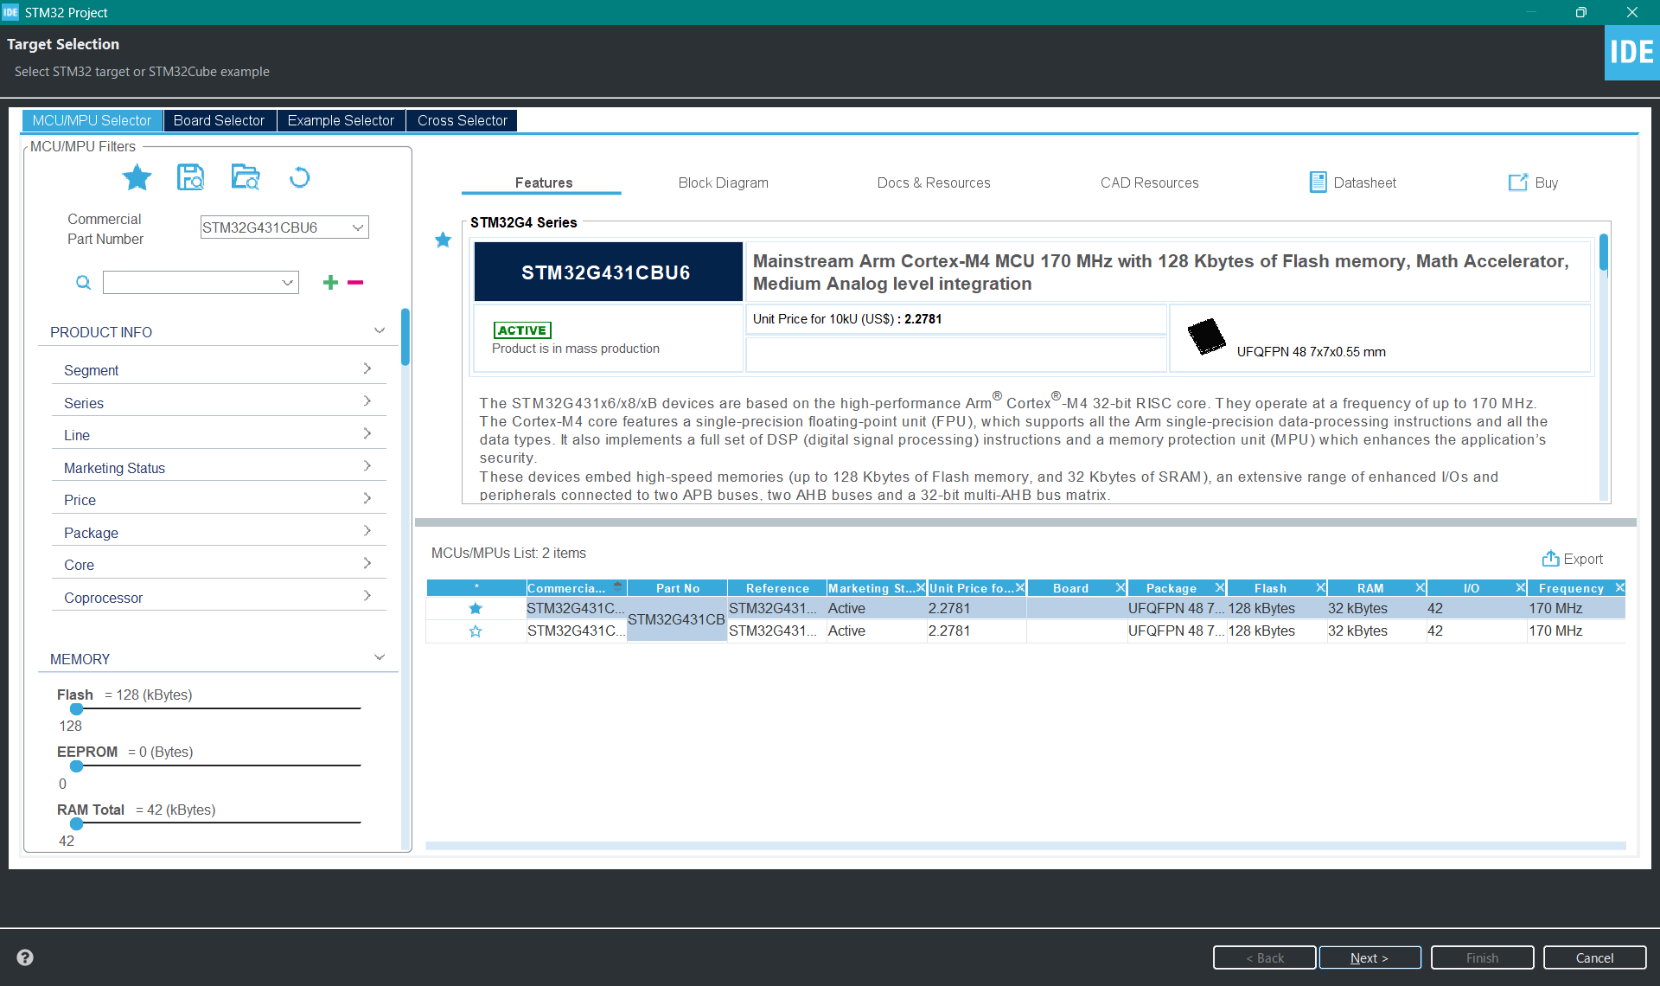
Task: Mark the second MCU row as favorite
Action: point(476,631)
